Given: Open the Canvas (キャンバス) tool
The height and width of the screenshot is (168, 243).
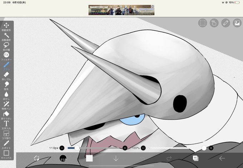Looking at the screenshot, I should point(6,154).
